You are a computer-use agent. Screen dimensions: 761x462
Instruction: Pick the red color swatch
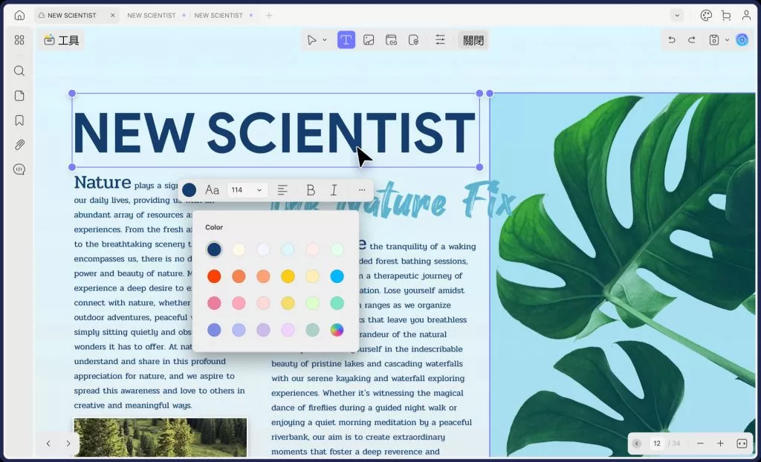pyautogui.click(x=214, y=276)
